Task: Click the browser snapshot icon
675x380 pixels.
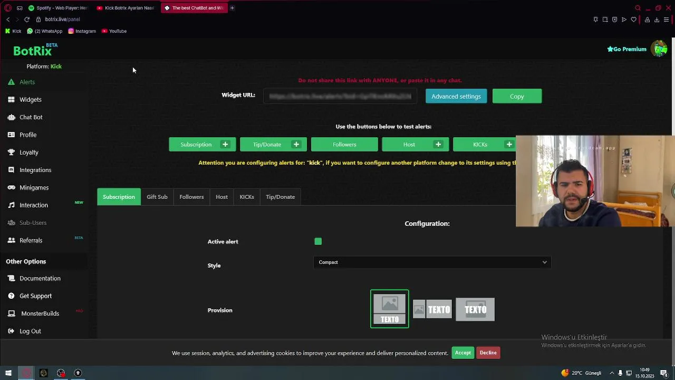Action: [605, 20]
